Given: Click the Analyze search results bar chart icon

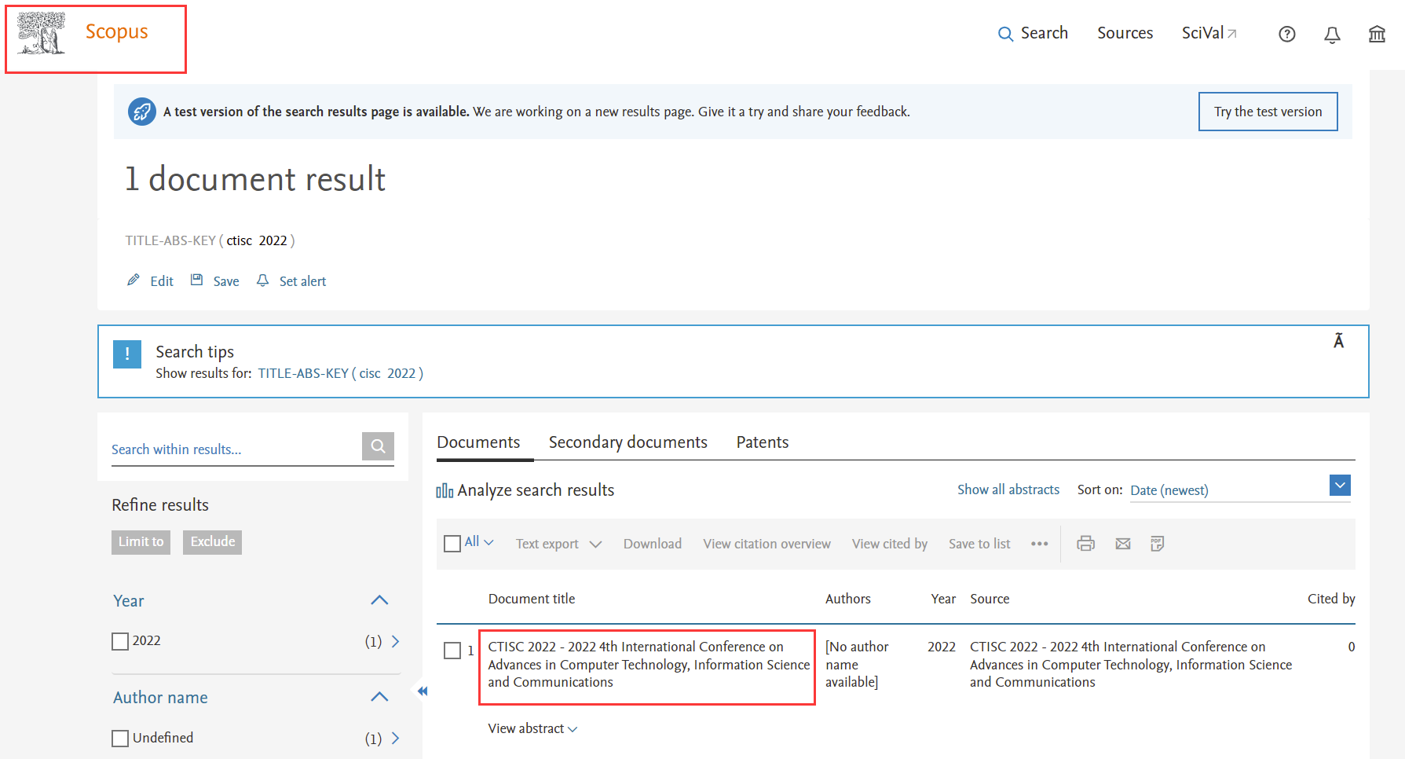Looking at the screenshot, I should click(445, 490).
